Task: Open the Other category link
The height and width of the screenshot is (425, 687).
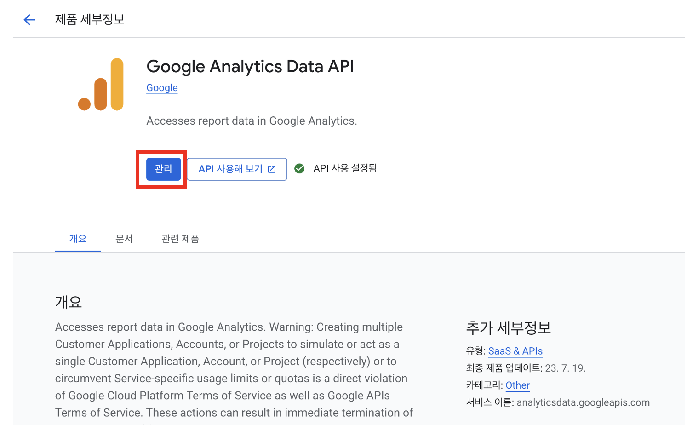Action: pos(517,385)
